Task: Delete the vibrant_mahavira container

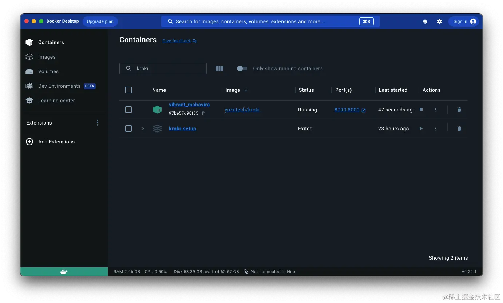Action: point(459,110)
